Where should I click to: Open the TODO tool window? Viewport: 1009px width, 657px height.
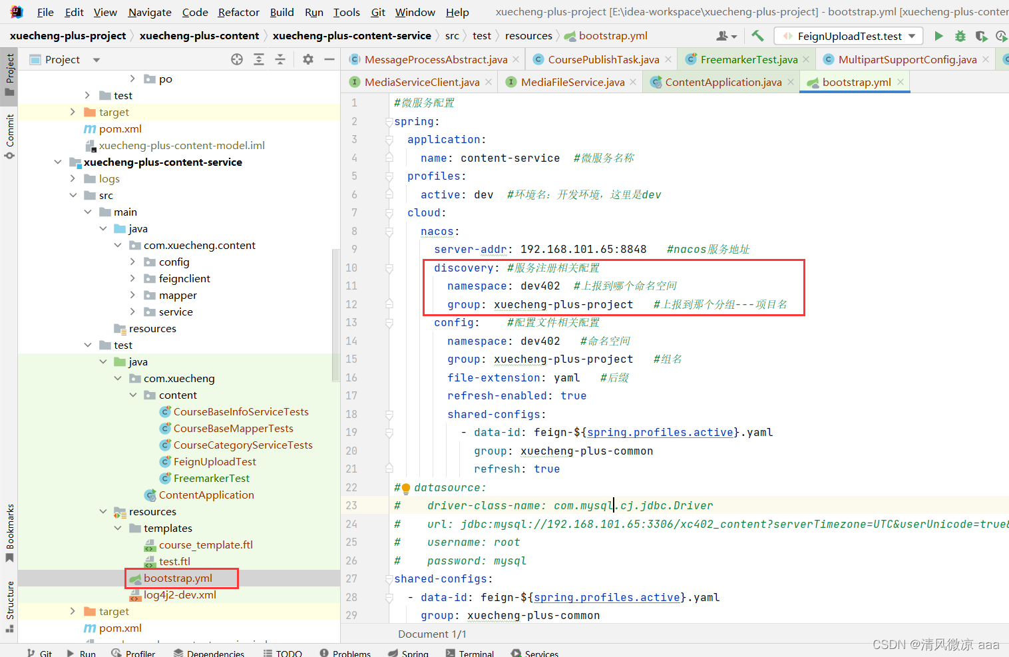282,653
